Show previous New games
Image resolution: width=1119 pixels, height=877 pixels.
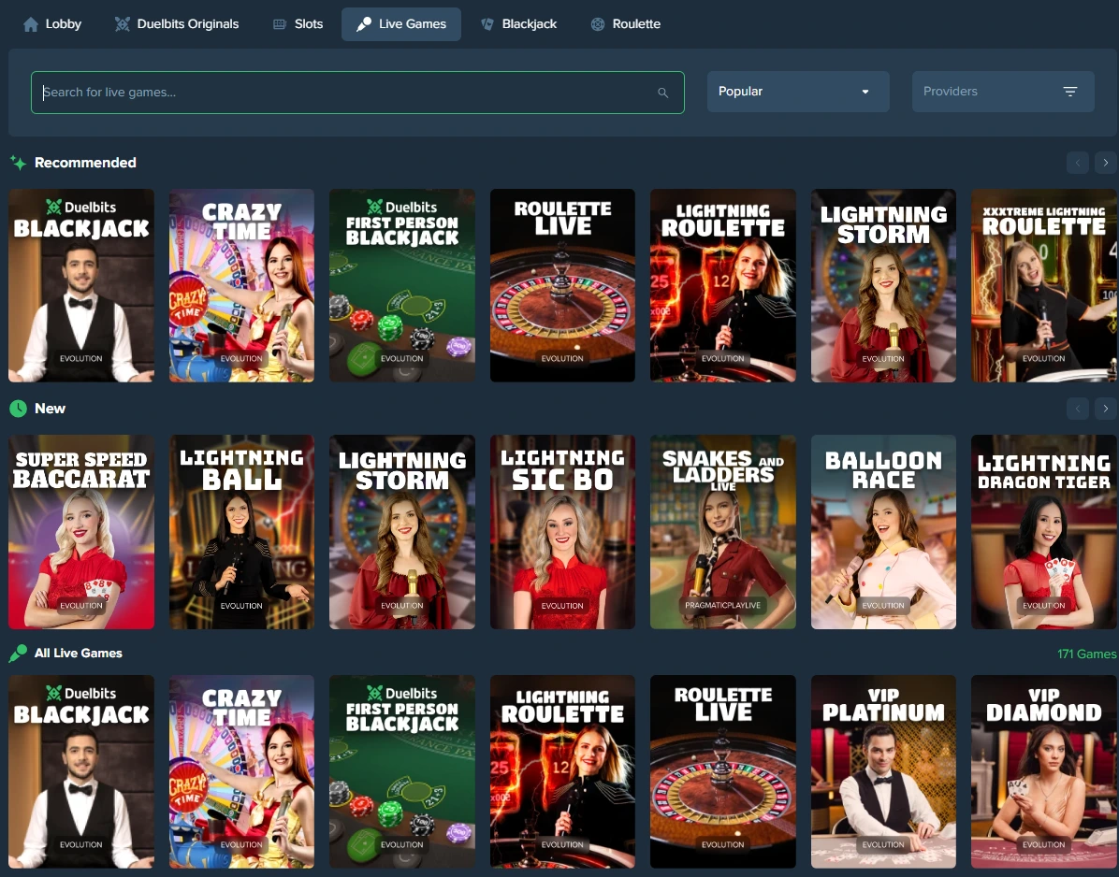pos(1078,409)
